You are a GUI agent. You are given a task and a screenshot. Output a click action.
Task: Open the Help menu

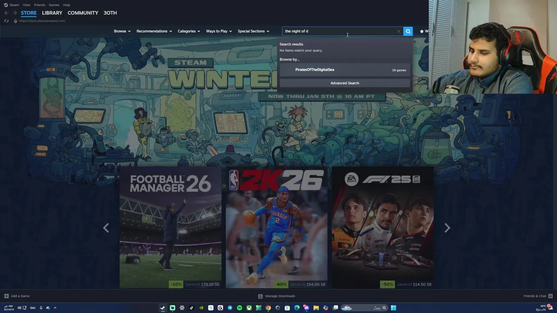[x=67, y=5]
